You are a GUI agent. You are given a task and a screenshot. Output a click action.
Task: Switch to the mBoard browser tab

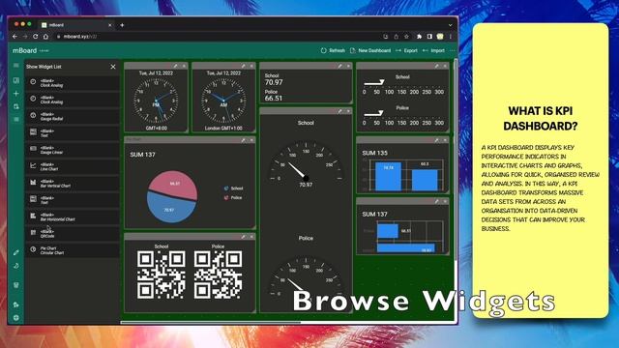coord(76,25)
